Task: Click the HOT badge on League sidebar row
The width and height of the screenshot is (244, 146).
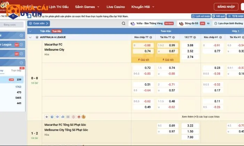Action: click(17, 45)
